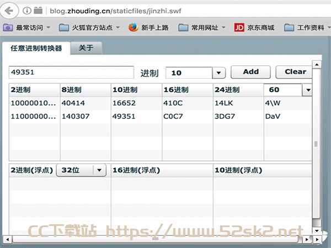Viewport: 331px width, 248px height.
Task: Select the octal cell 140307
Action: click(x=86, y=116)
